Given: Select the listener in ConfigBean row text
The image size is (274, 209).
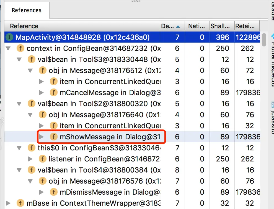Looking at the screenshot, I should point(104,159).
